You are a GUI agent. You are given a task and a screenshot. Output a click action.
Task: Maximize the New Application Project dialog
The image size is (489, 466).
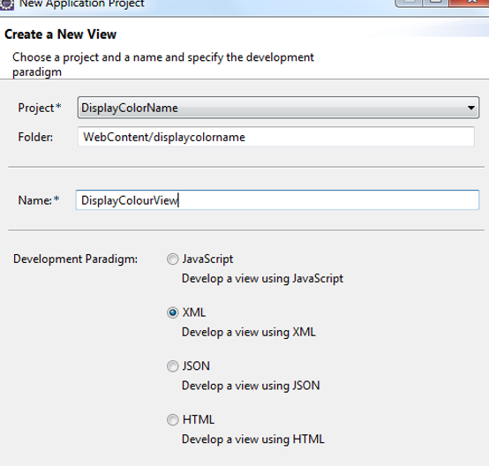point(436,3)
